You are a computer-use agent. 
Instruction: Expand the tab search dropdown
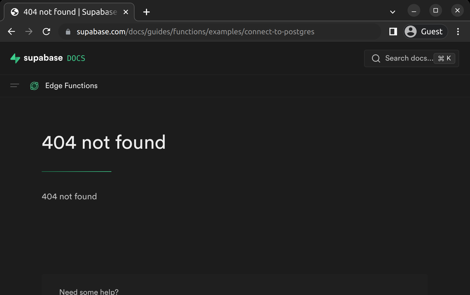pyautogui.click(x=392, y=12)
